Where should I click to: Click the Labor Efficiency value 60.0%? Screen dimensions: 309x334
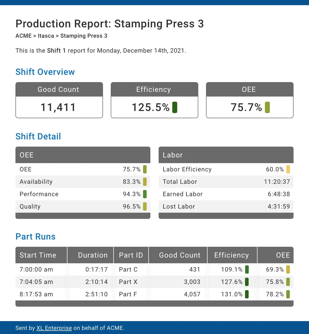(x=275, y=169)
